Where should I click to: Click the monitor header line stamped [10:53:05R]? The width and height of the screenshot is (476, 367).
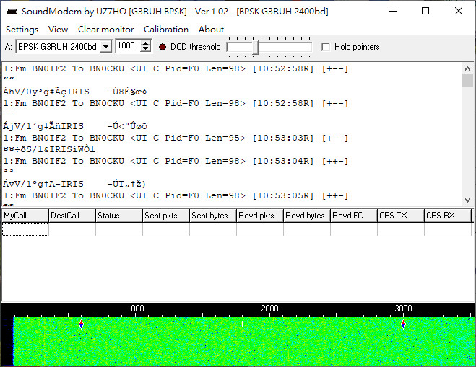pyautogui.click(x=176, y=195)
